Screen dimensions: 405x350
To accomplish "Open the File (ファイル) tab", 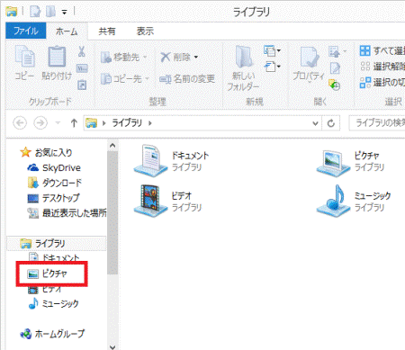I will click(x=26, y=31).
